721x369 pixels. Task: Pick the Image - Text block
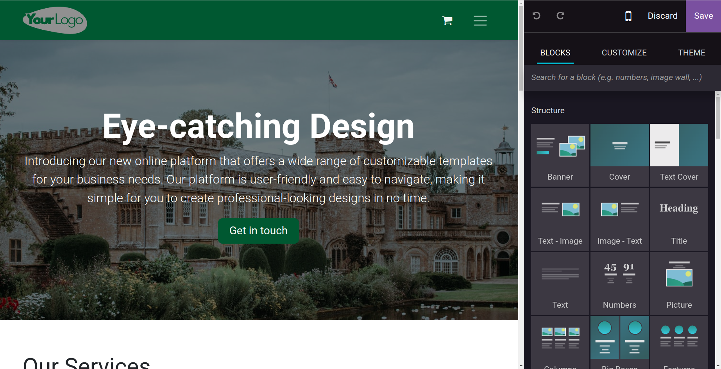619,219
